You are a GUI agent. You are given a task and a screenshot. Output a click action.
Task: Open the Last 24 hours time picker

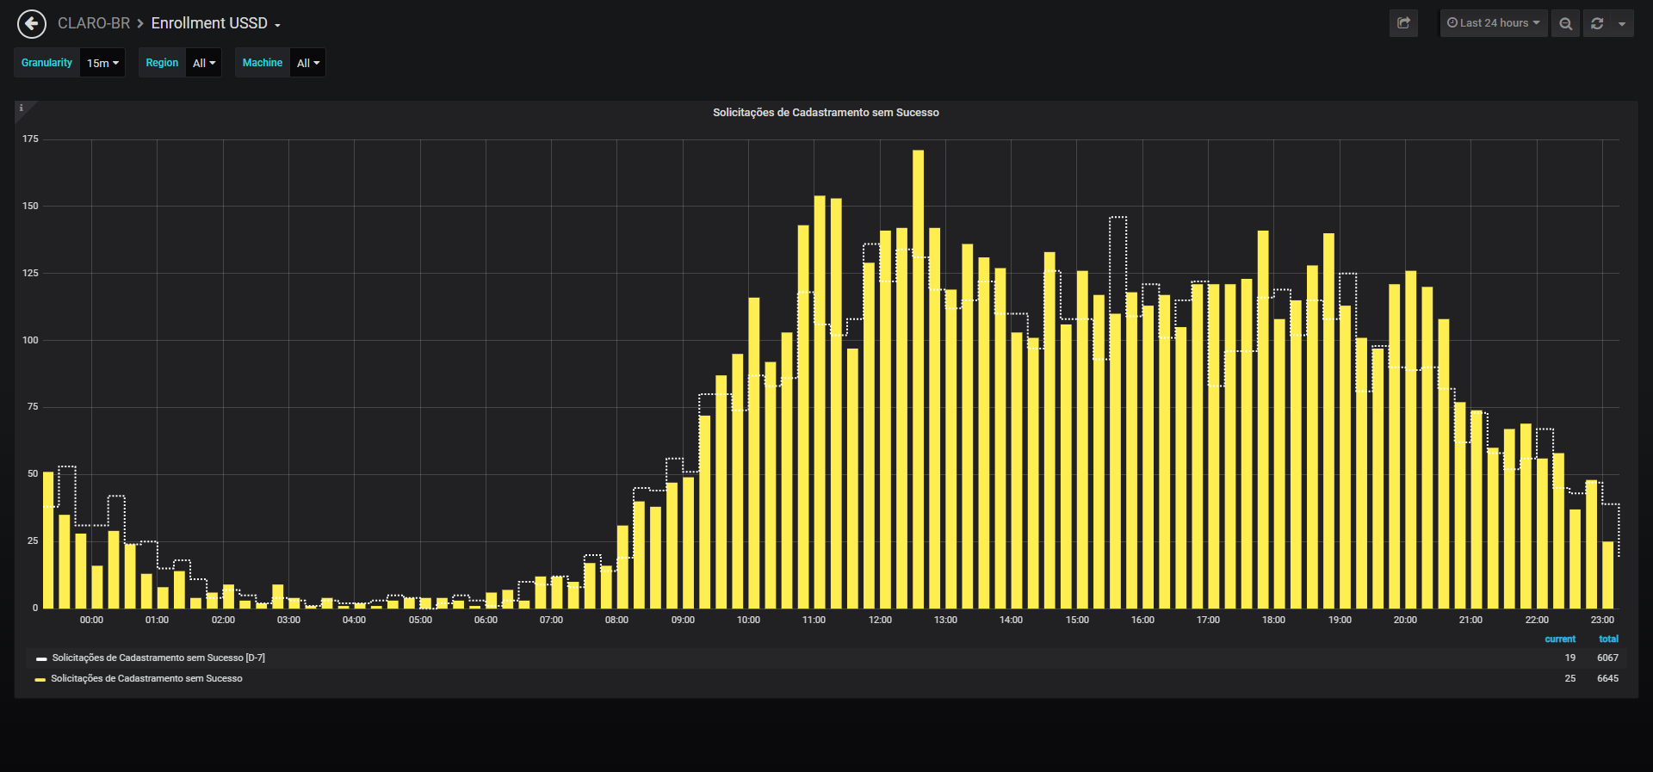coord(1494,23)
